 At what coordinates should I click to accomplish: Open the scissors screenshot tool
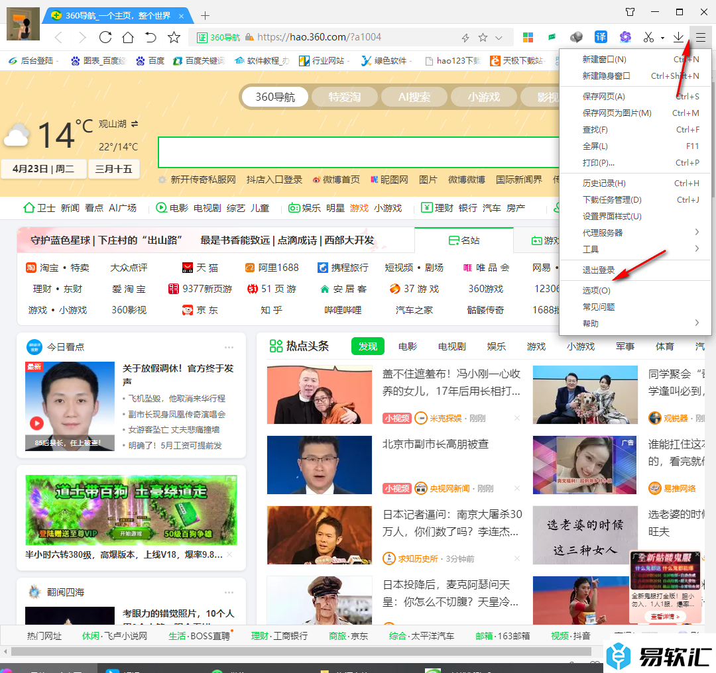(648, 37)
